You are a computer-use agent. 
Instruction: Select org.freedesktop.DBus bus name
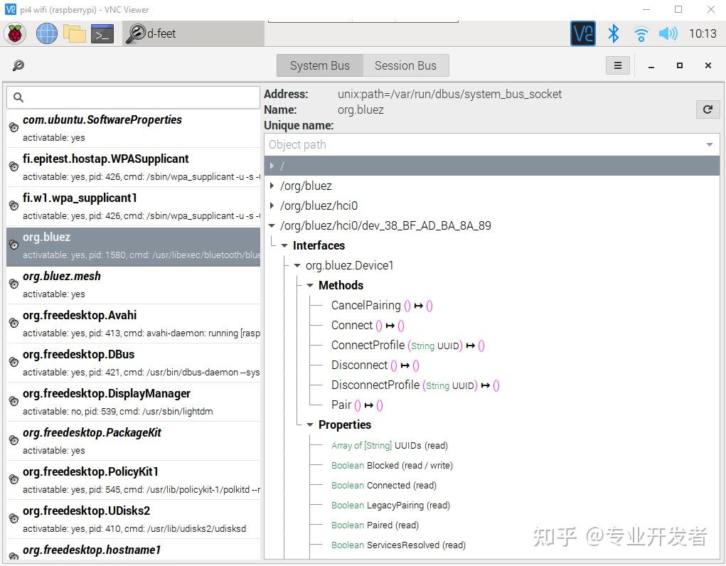[x=134, y=363]
